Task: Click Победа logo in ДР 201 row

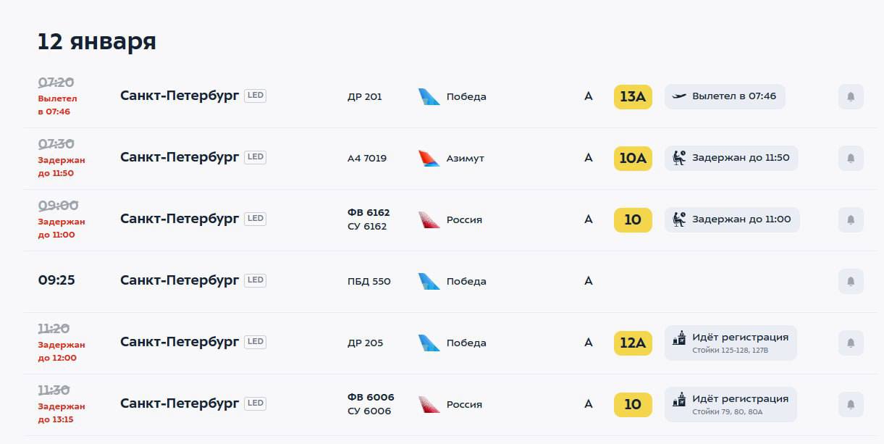Action: tap(429, 97)
